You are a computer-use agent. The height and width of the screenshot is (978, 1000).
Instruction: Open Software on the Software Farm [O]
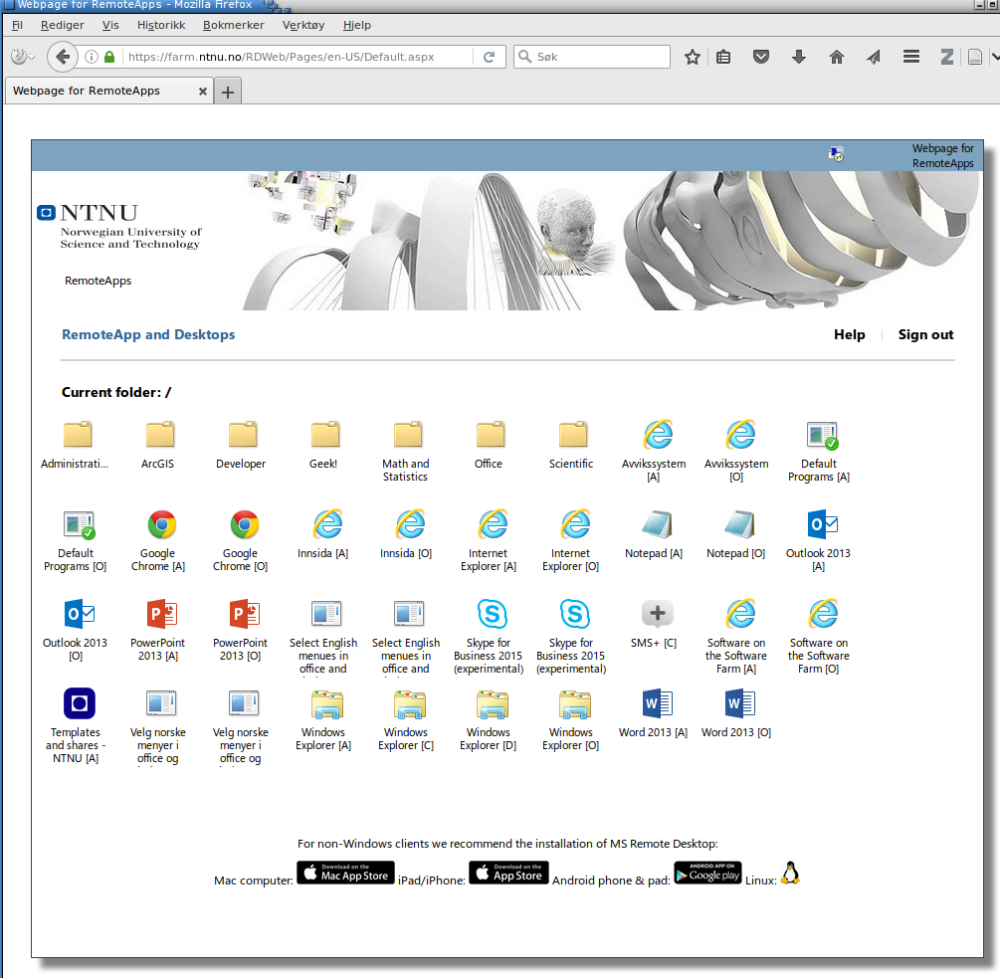(x=823, y=614)
